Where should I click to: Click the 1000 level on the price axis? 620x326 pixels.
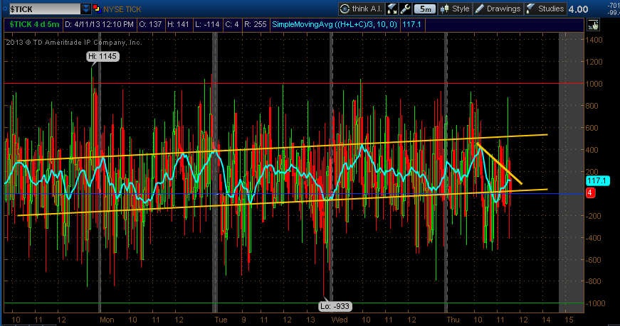594,84
